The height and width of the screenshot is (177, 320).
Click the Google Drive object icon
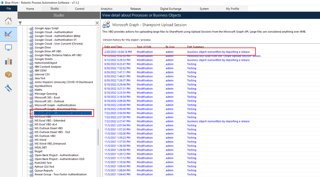(x=31, y=47)
